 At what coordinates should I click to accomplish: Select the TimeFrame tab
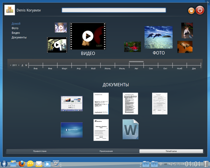pyautogui.click(x=171, y=151)
